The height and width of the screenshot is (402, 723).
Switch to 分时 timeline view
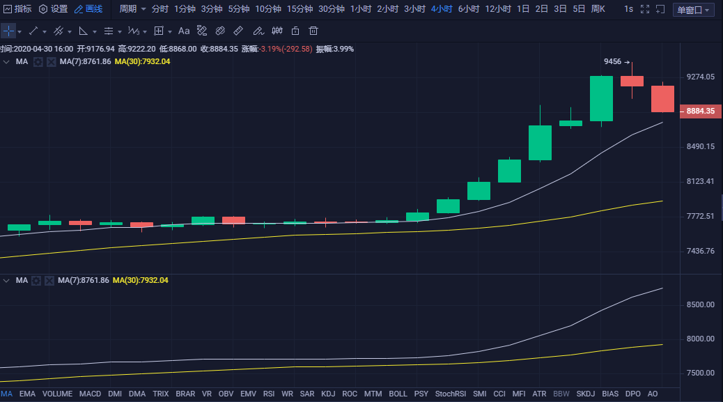(160, 9)
